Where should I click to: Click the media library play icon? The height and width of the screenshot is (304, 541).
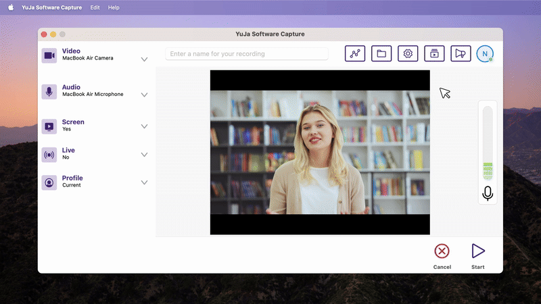[x=433, y=54]
